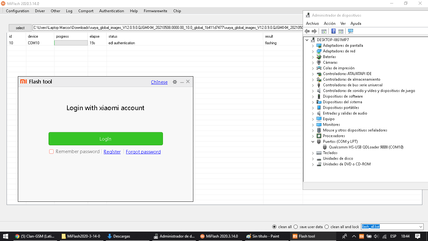Screen dimensions: 428x241
Task: Click the Wi-Fi network tray icon
Action: [x=368, y=236]
